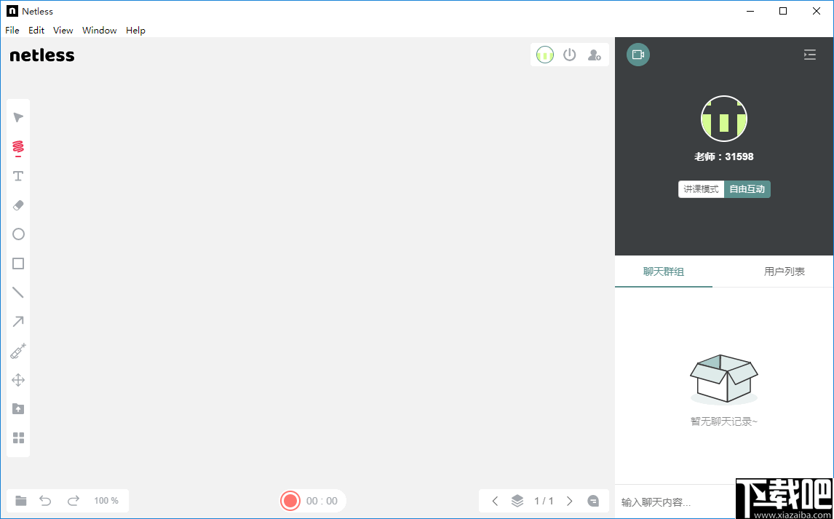Toggle the chat bubble panel button
This screenshot has width=834, height=519.
[x=593, y=501]
